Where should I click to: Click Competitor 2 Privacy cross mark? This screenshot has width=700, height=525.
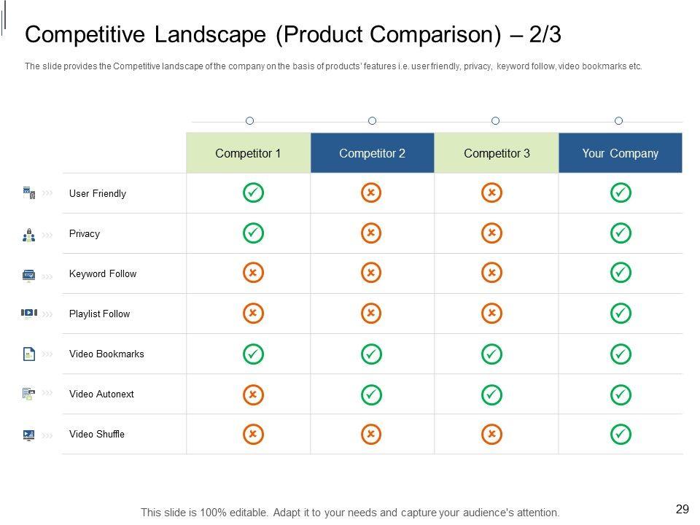(370, 233)
